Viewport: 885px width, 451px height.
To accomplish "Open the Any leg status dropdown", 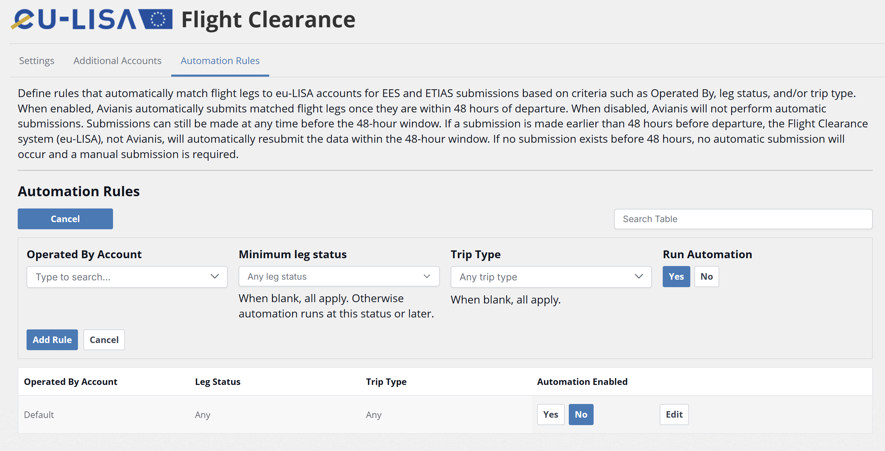I will (330, 276).
